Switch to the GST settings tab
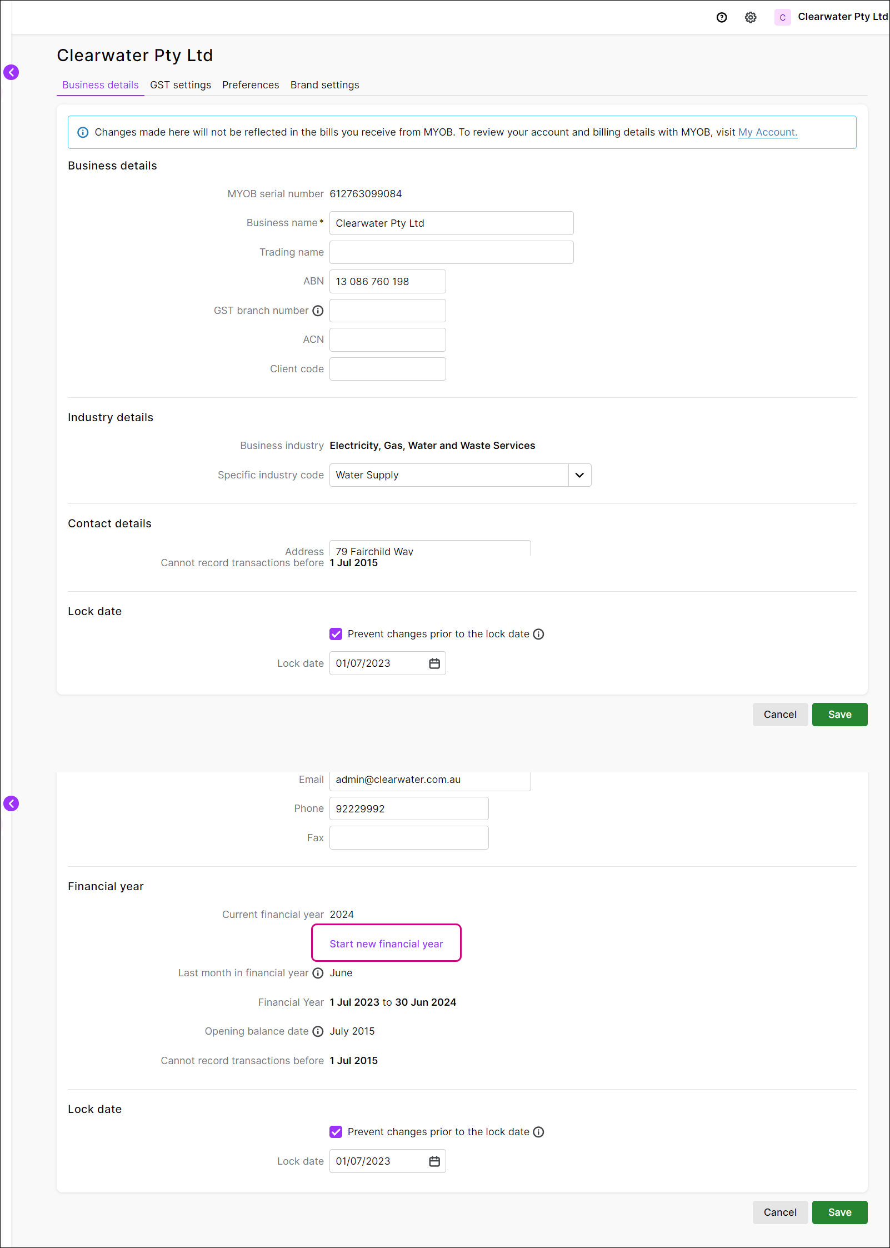890x1248 pixels. pos(181,85)
